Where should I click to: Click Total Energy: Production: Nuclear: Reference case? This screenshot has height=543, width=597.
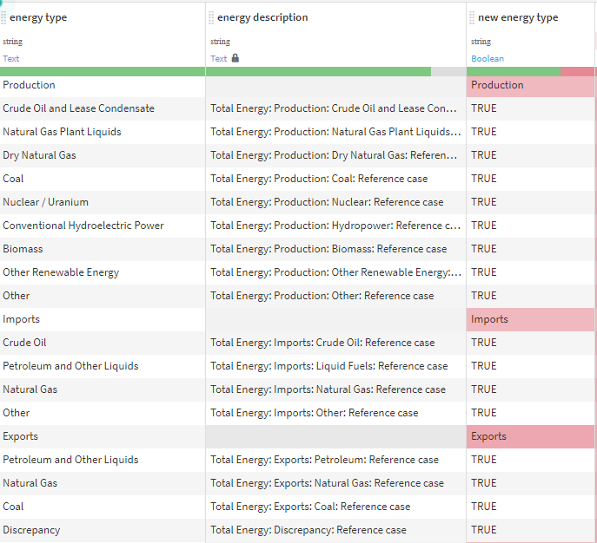point(327,202)
